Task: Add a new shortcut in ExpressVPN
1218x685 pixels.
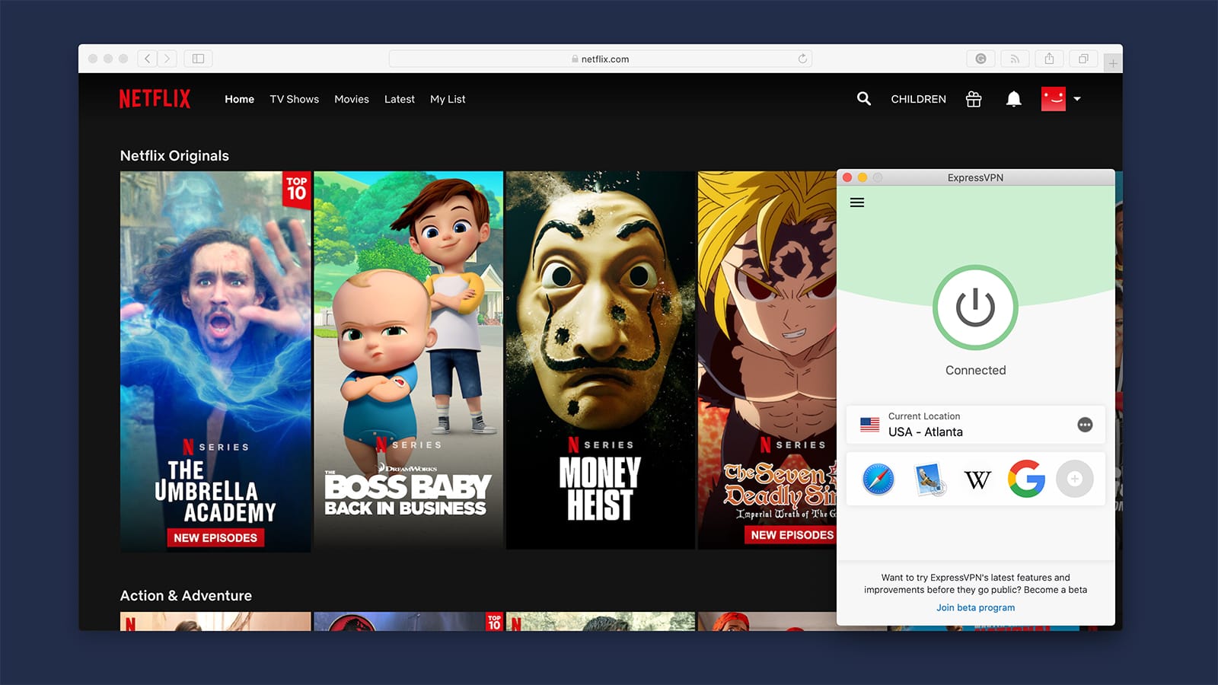Action: tap(1075, 479)
